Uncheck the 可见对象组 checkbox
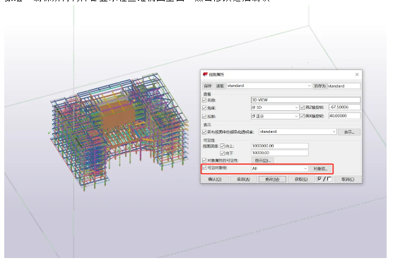This screenshot has height=263, width=393. (204, 168)
